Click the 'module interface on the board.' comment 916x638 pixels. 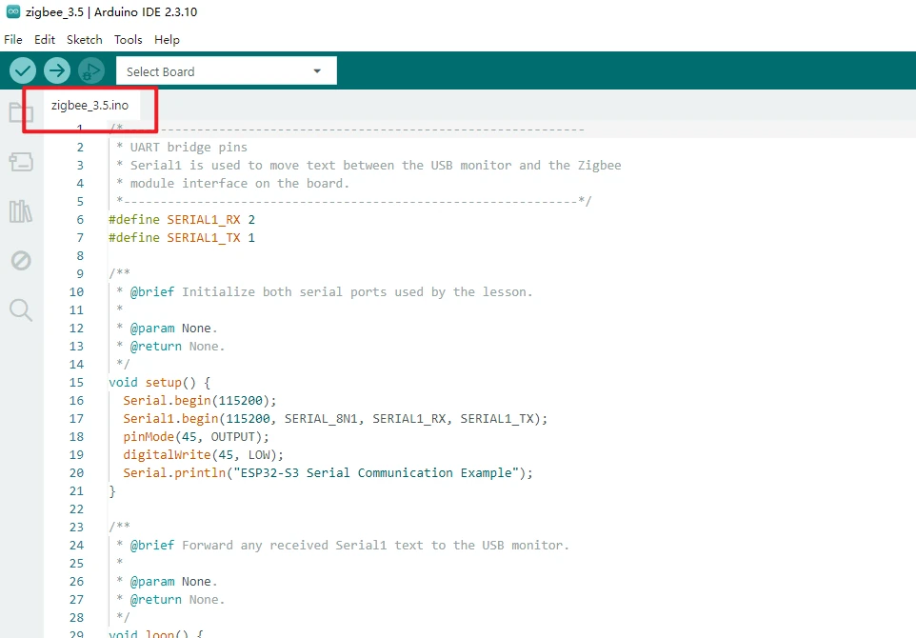240,184
